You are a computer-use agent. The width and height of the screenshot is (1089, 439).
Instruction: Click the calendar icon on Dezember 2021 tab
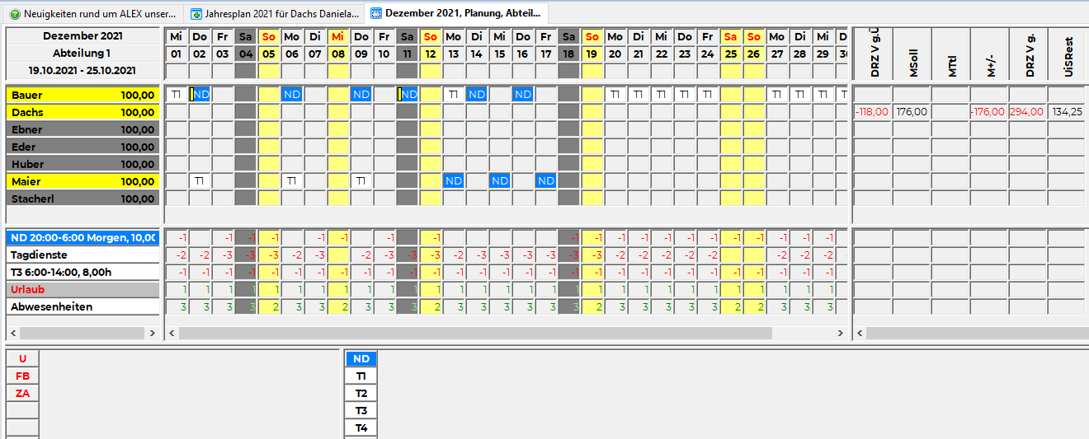click(x=376, y=14)
